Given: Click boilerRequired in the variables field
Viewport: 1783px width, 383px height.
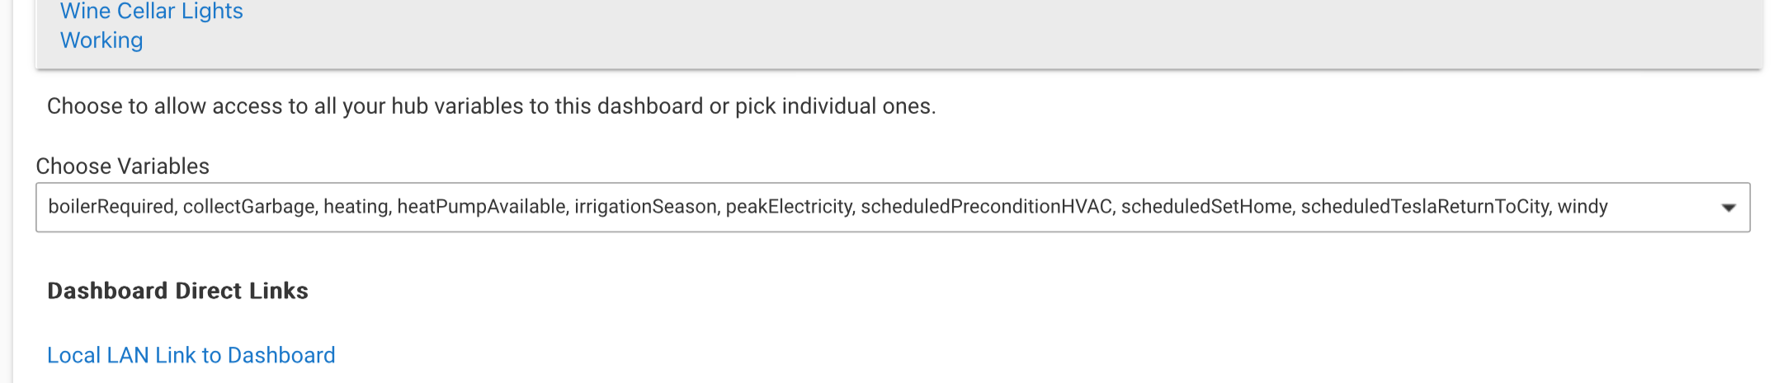Looking at the screenshot, I should click(x=111, y=207).
